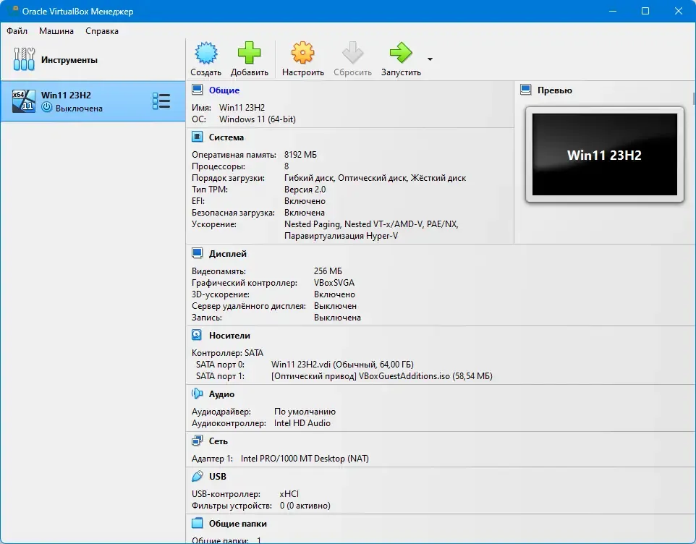This screenshot has width=696, height=544.
Task: Click the Система section header
Action: pyautogui.click(x=226, y=137)
